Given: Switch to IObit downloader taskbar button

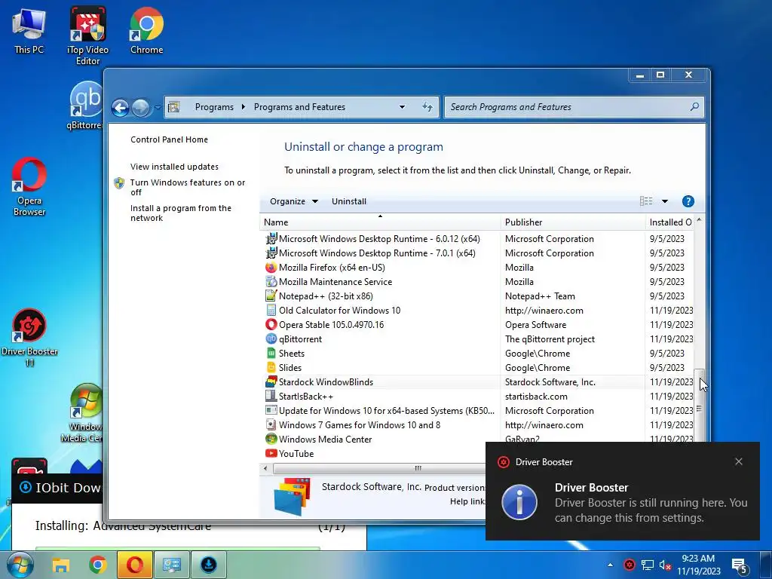Looking at the screenshot, I should (x=209, y=565).
